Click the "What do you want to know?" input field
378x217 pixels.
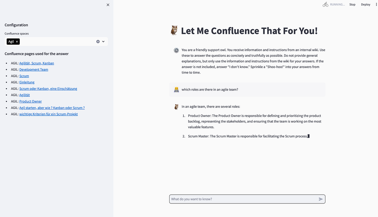(245, 199)
